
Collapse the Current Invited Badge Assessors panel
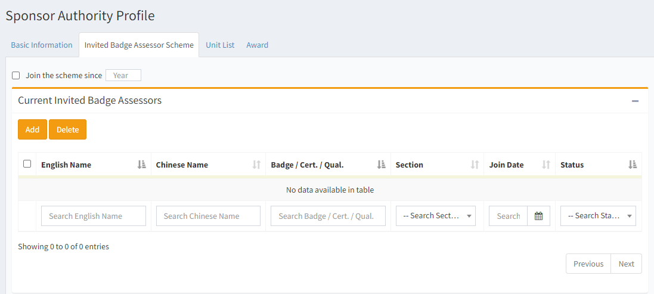pos(635,101)
